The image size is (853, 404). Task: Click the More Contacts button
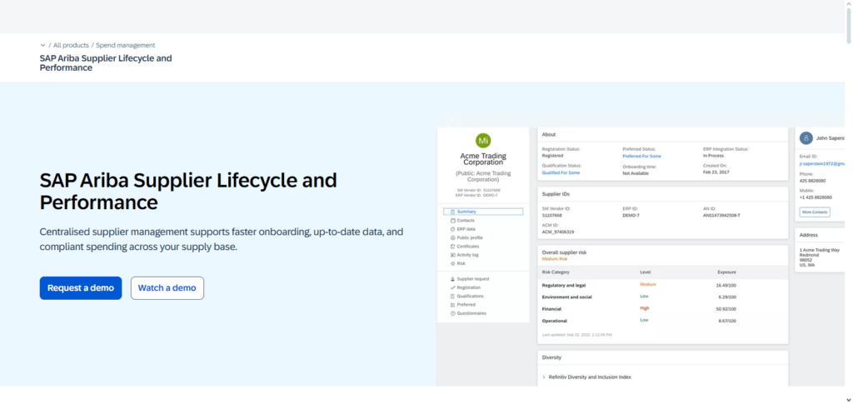(x=815, y=212)
